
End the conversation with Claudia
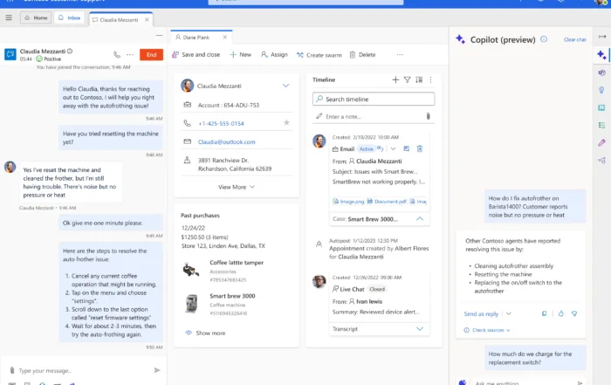[151, 55]
